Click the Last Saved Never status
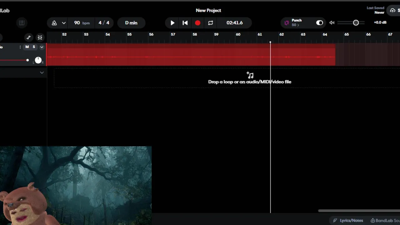The height and width of the screenshot is (225, 400). tap(376, 10)
